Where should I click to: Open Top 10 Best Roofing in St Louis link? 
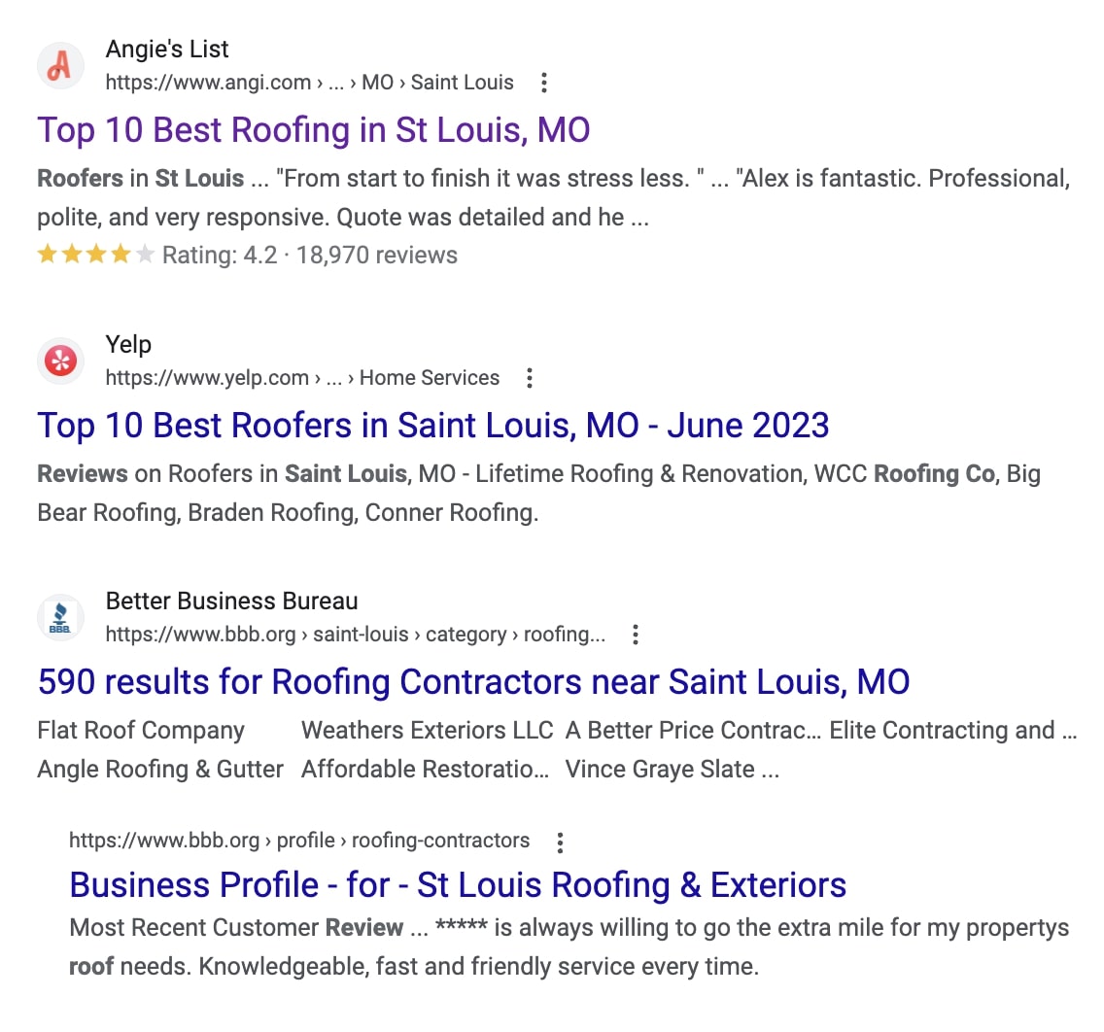[x=313, y=130]
